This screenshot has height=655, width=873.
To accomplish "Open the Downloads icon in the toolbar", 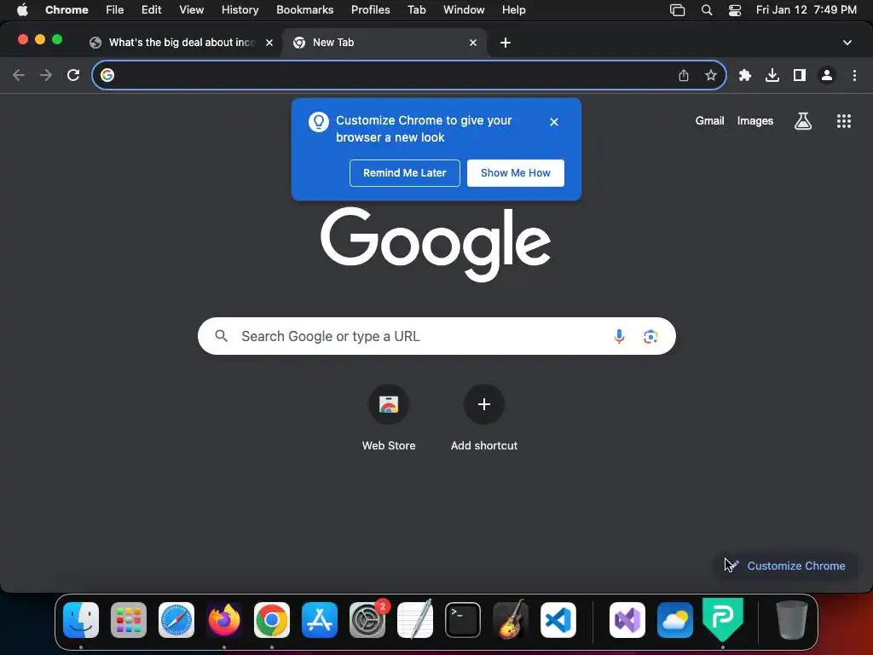I will [772, 75].
